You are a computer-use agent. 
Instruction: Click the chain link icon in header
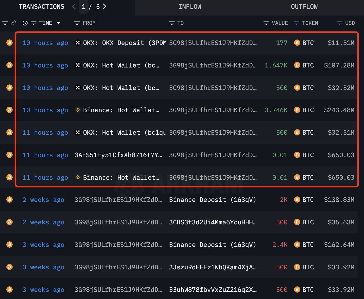coord(13,23)
